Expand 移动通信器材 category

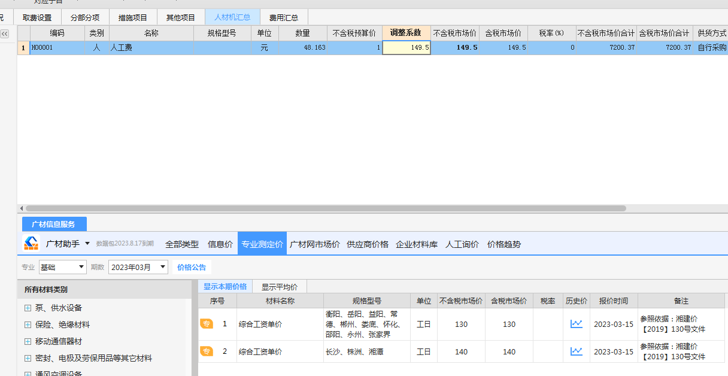[x=28, y=341]
